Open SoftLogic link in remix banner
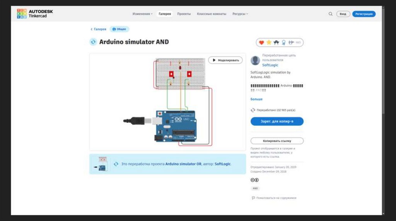The image size is (396, 221). [222, 164]
